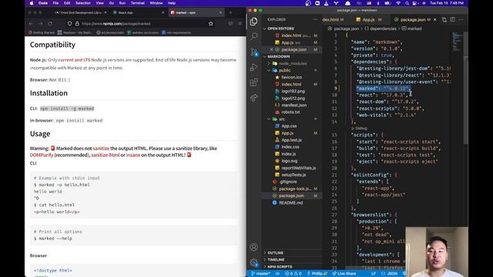Open the sanitize link in the warning
This screenshot has height=277, width=493.
click(101, 149)
